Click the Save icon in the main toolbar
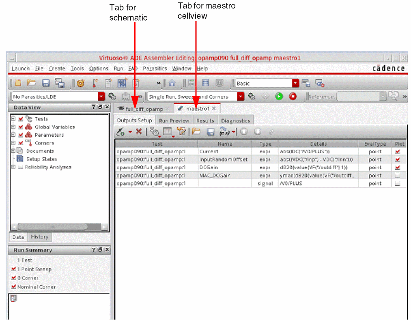411x320 pixels. tap(46, 83)
